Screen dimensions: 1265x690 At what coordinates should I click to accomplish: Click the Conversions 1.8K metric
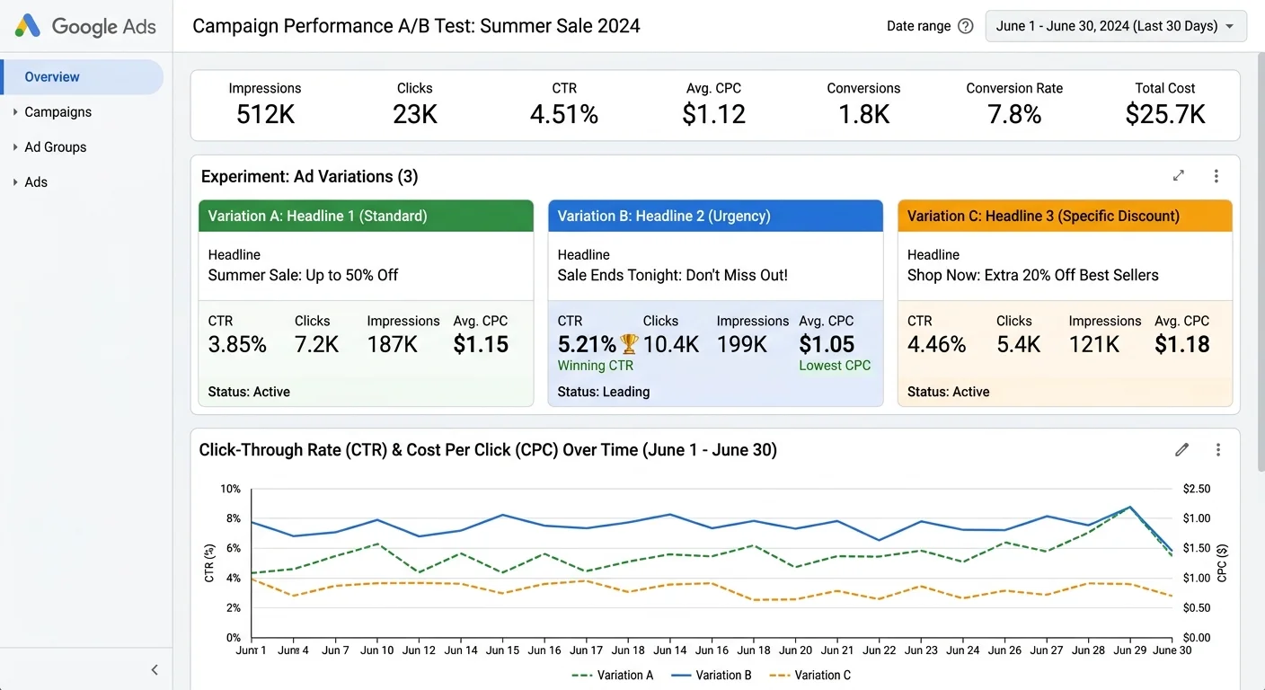pos(864,104)
